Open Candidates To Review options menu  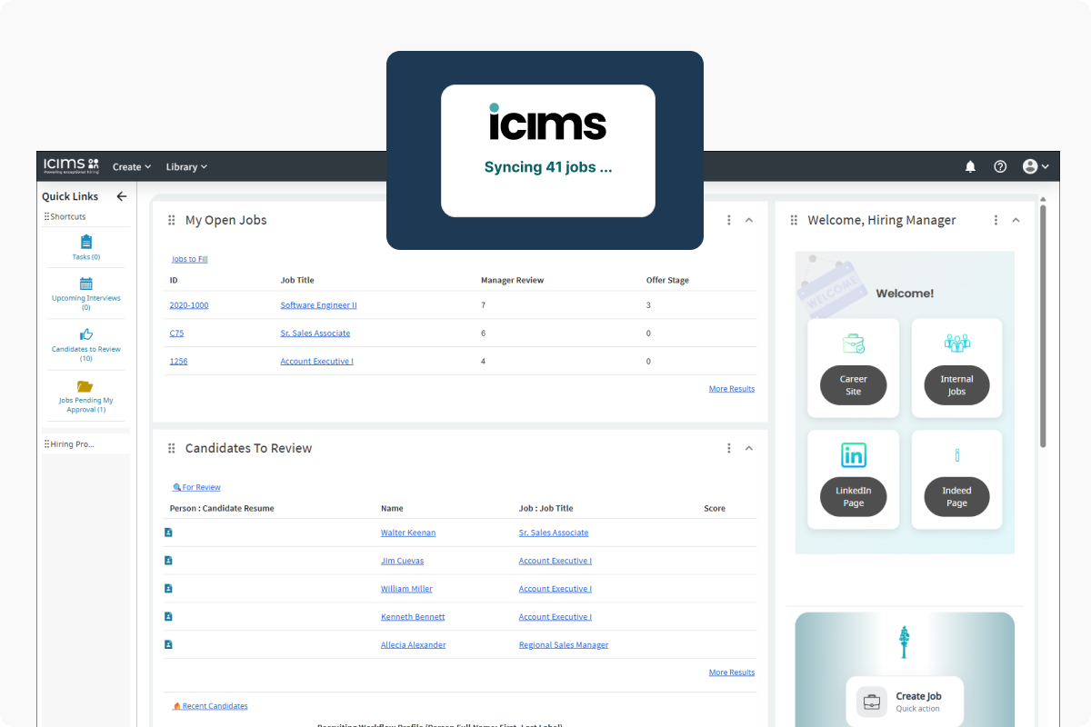pyautogui.click(x=728, y=448)
